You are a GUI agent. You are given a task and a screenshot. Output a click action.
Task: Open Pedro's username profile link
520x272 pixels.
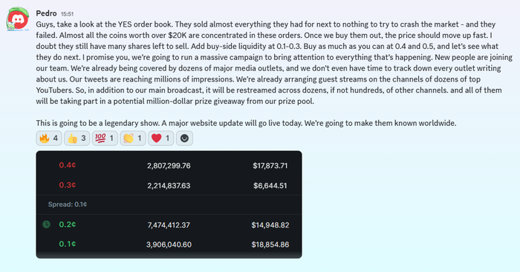(46, 13)
